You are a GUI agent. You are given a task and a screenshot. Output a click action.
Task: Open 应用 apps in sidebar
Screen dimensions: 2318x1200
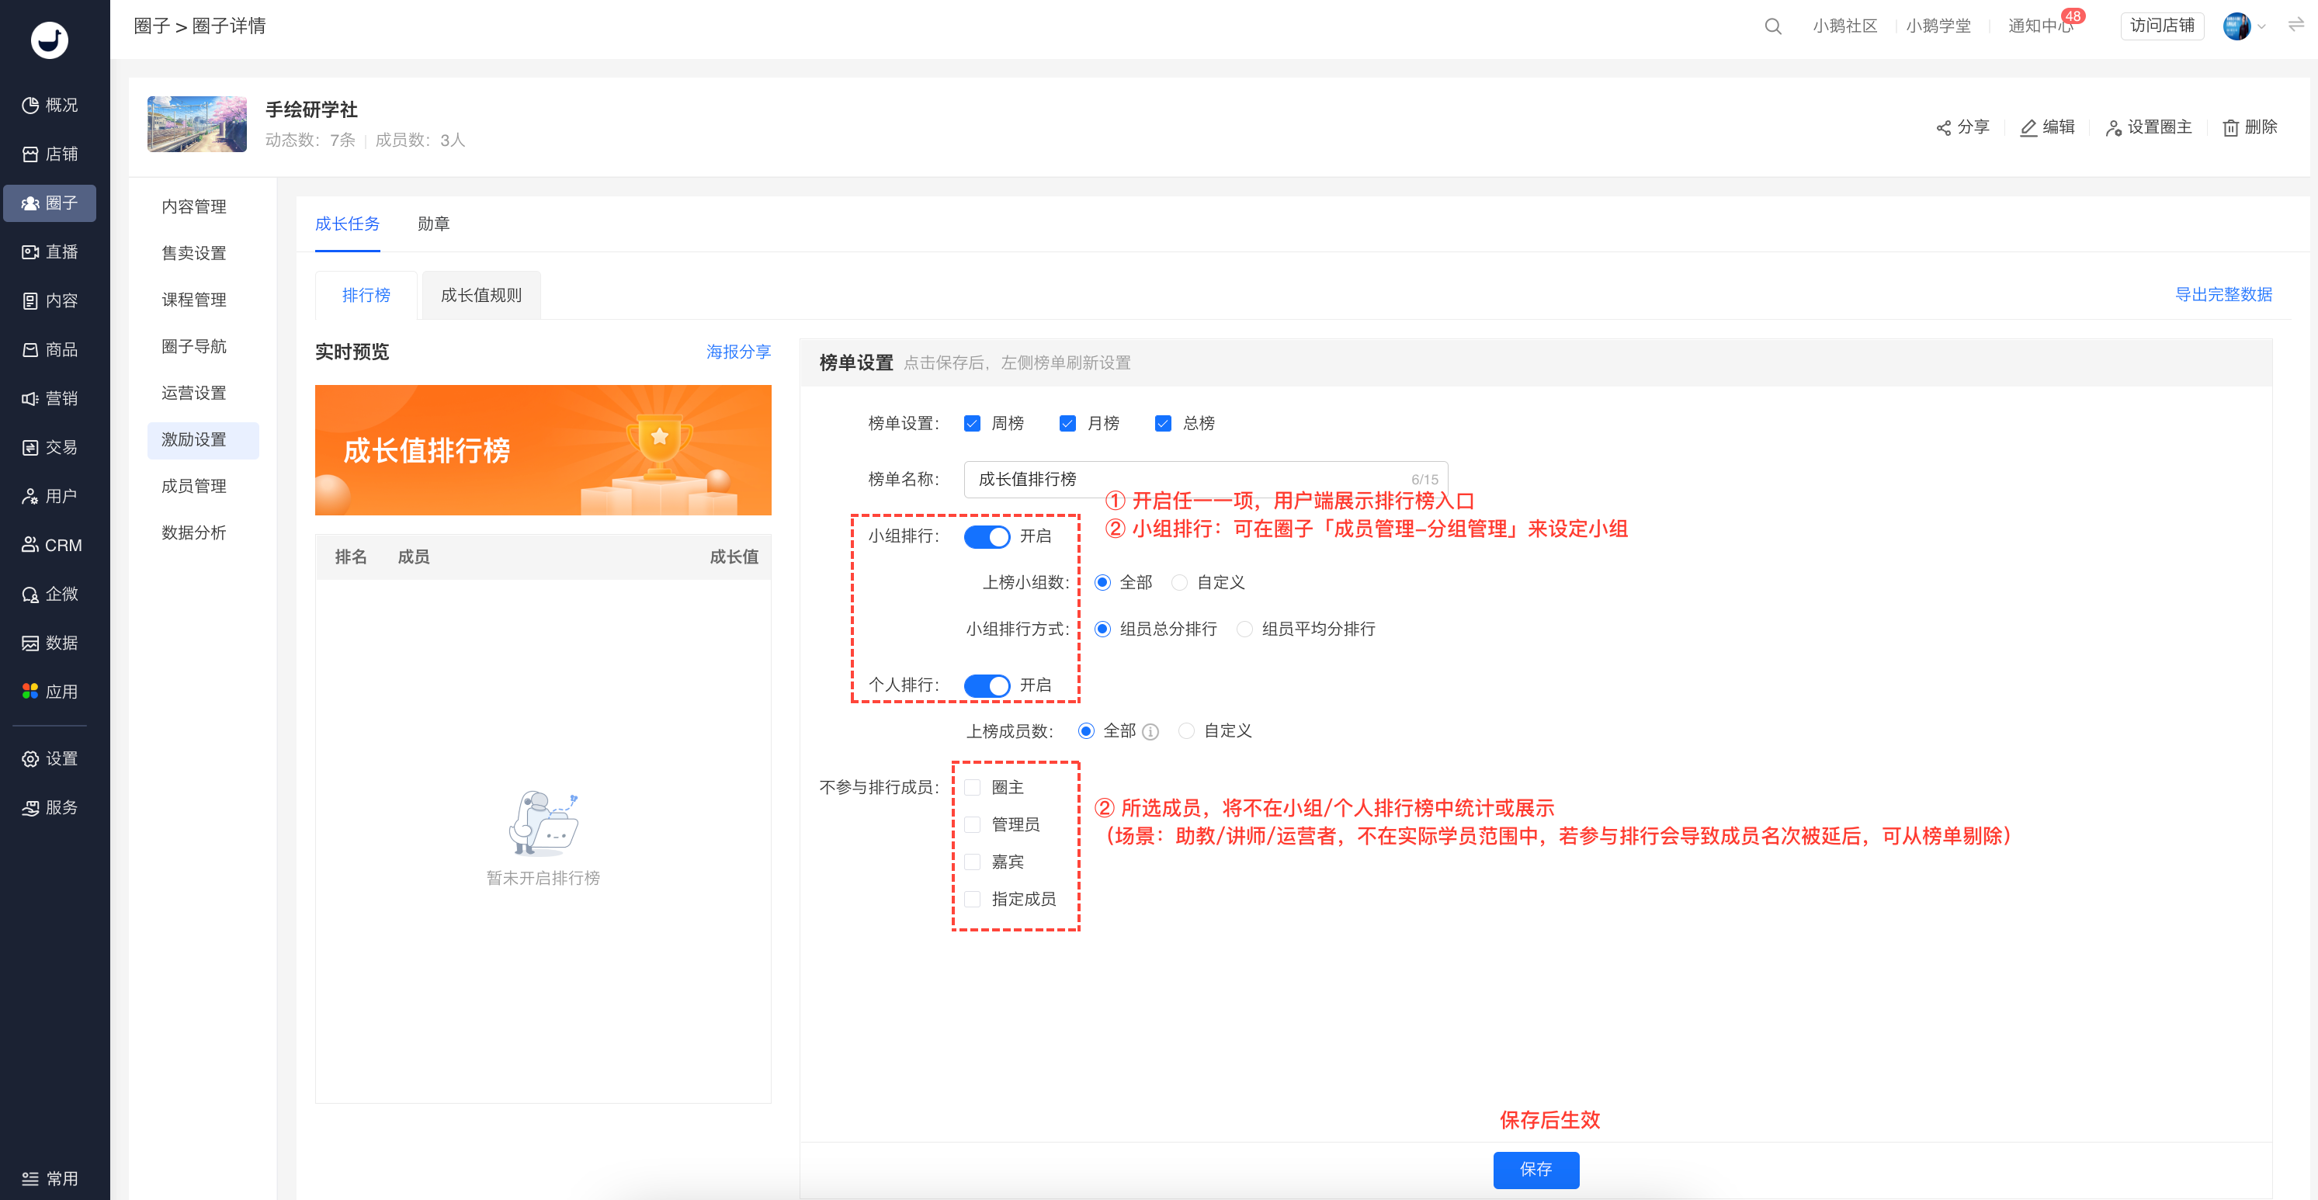(x=50, y=692)
